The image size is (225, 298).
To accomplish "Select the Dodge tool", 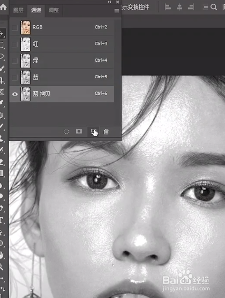I will (2, 196).
